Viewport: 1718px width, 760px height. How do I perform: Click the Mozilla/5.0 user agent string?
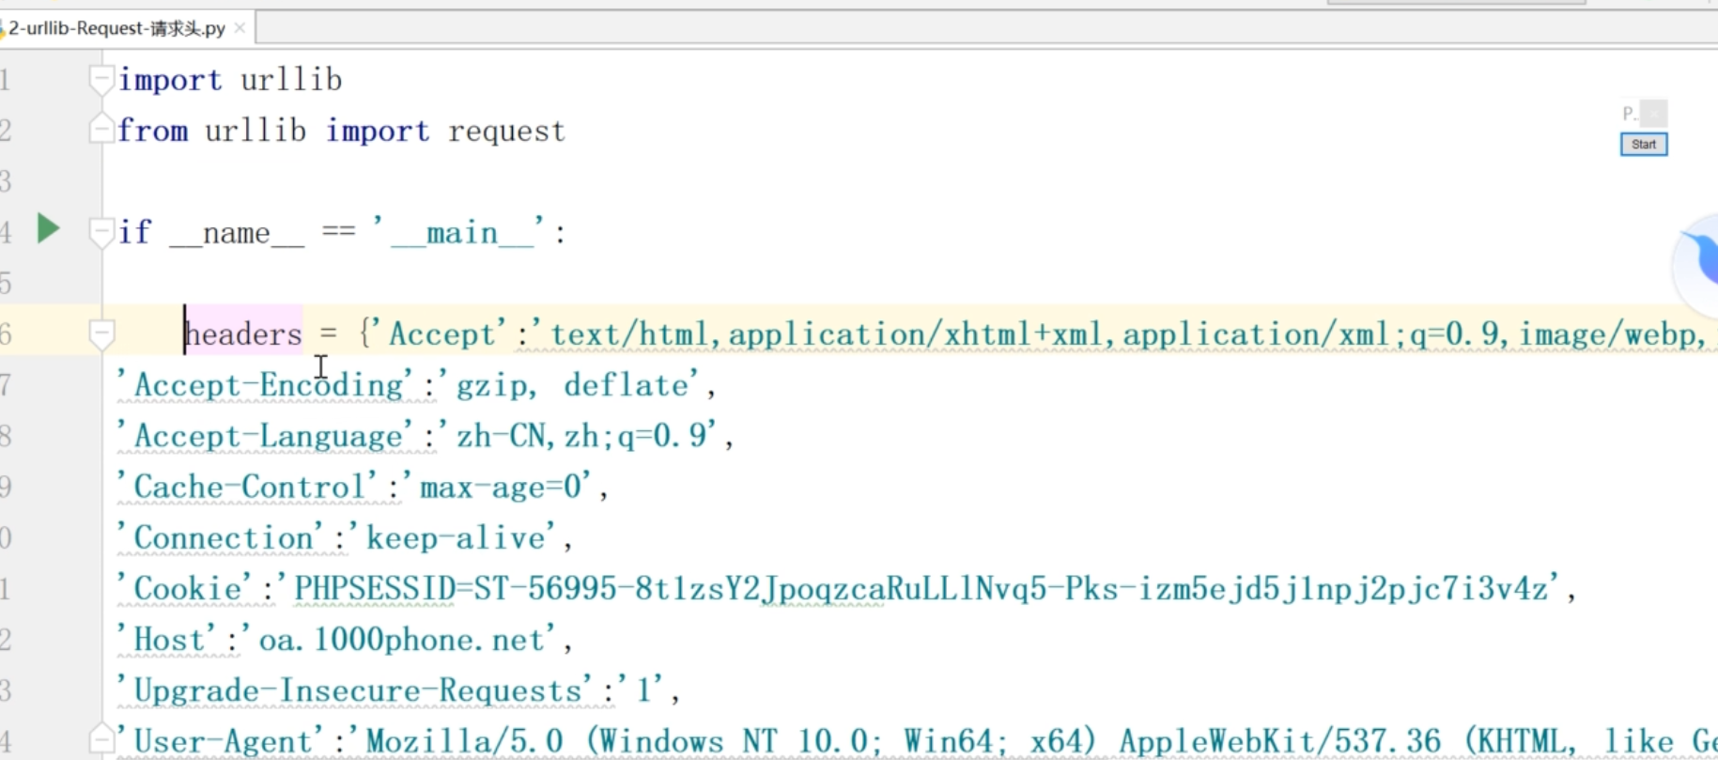1033,741
